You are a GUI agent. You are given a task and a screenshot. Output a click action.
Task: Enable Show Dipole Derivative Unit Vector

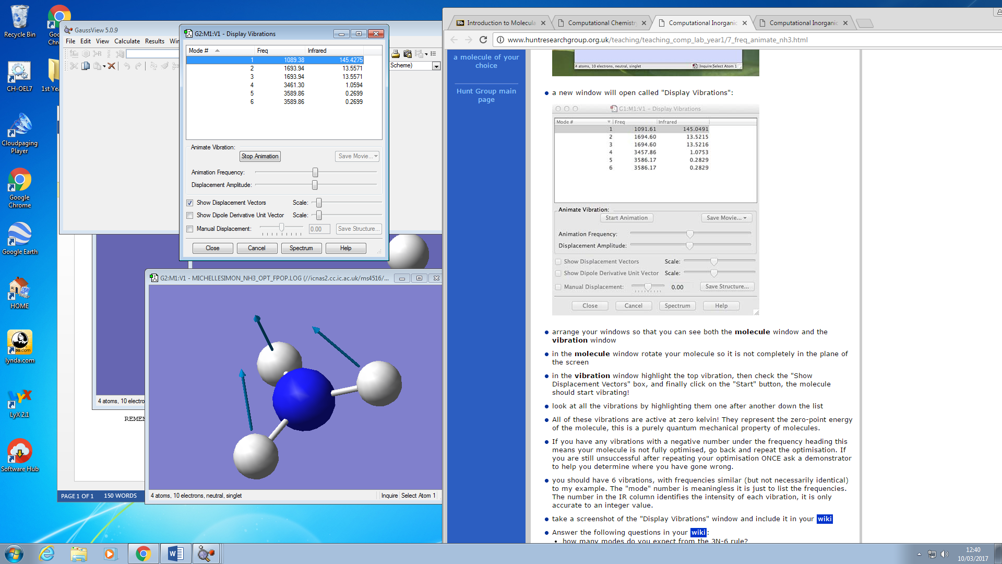pyautogui.click(x=190, y=215)
